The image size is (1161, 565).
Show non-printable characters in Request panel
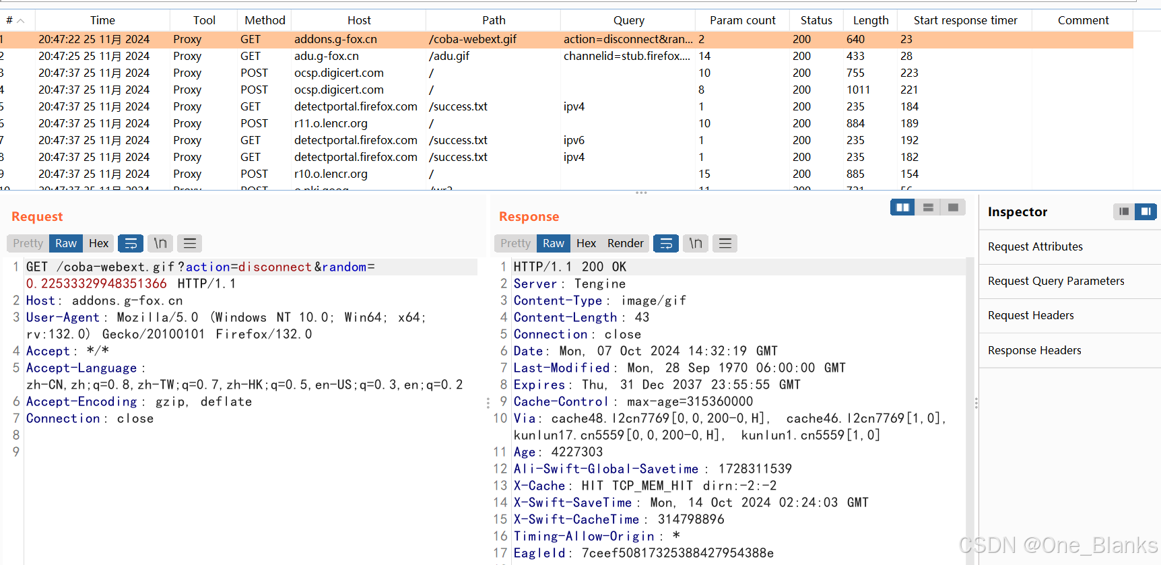click(x=160, y=243)
